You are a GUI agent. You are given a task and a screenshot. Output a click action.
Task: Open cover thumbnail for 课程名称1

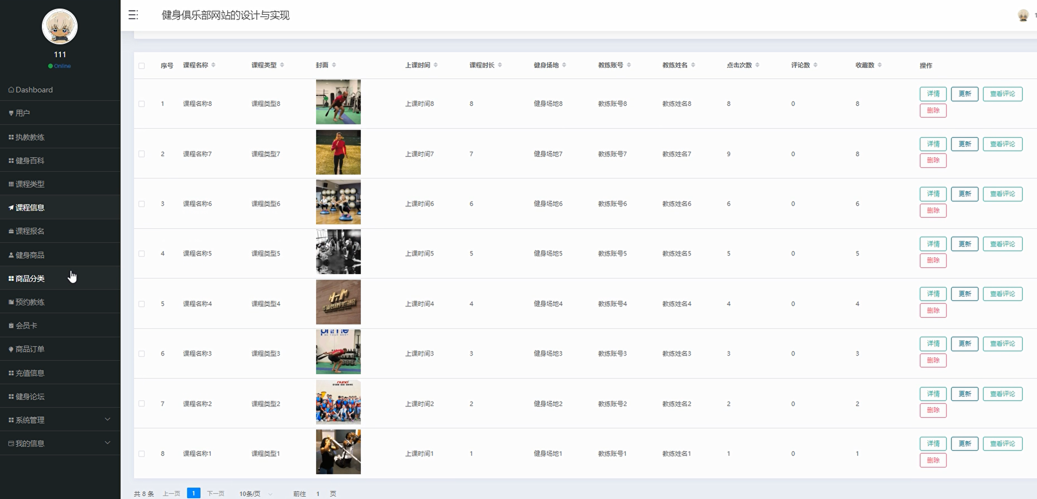coord(338,452)
